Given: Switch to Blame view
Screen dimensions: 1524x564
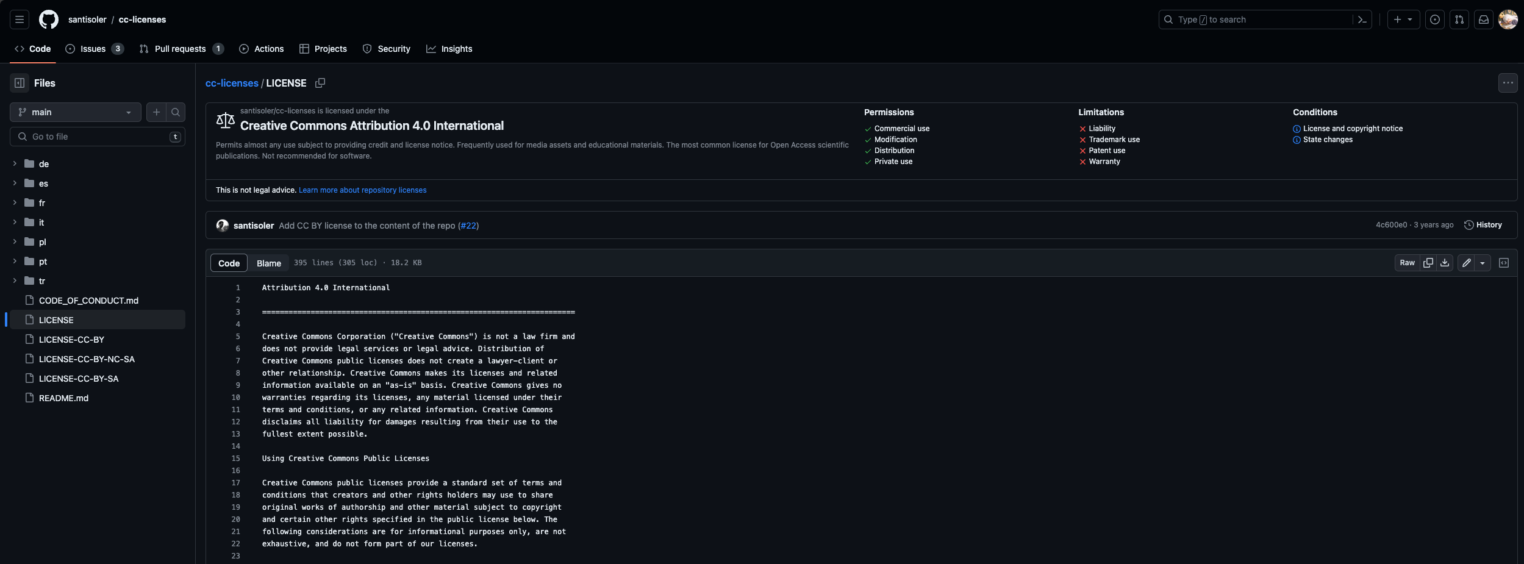Looking at the screenshot, I should point(268,263).
